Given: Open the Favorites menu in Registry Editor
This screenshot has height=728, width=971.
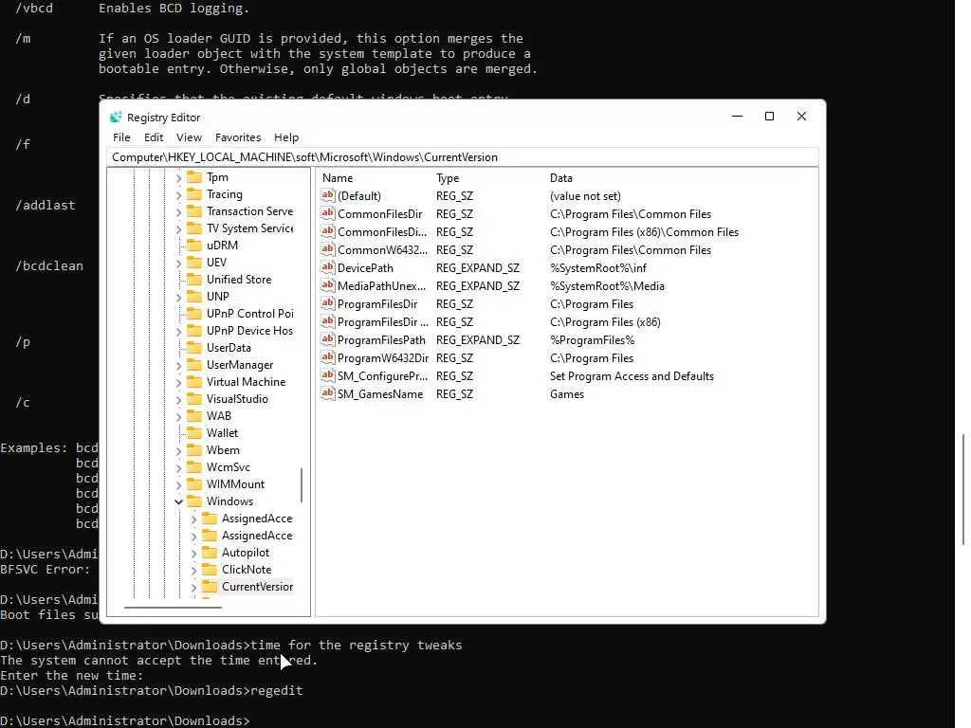Looking at the screenshot, I should point(238,137).
